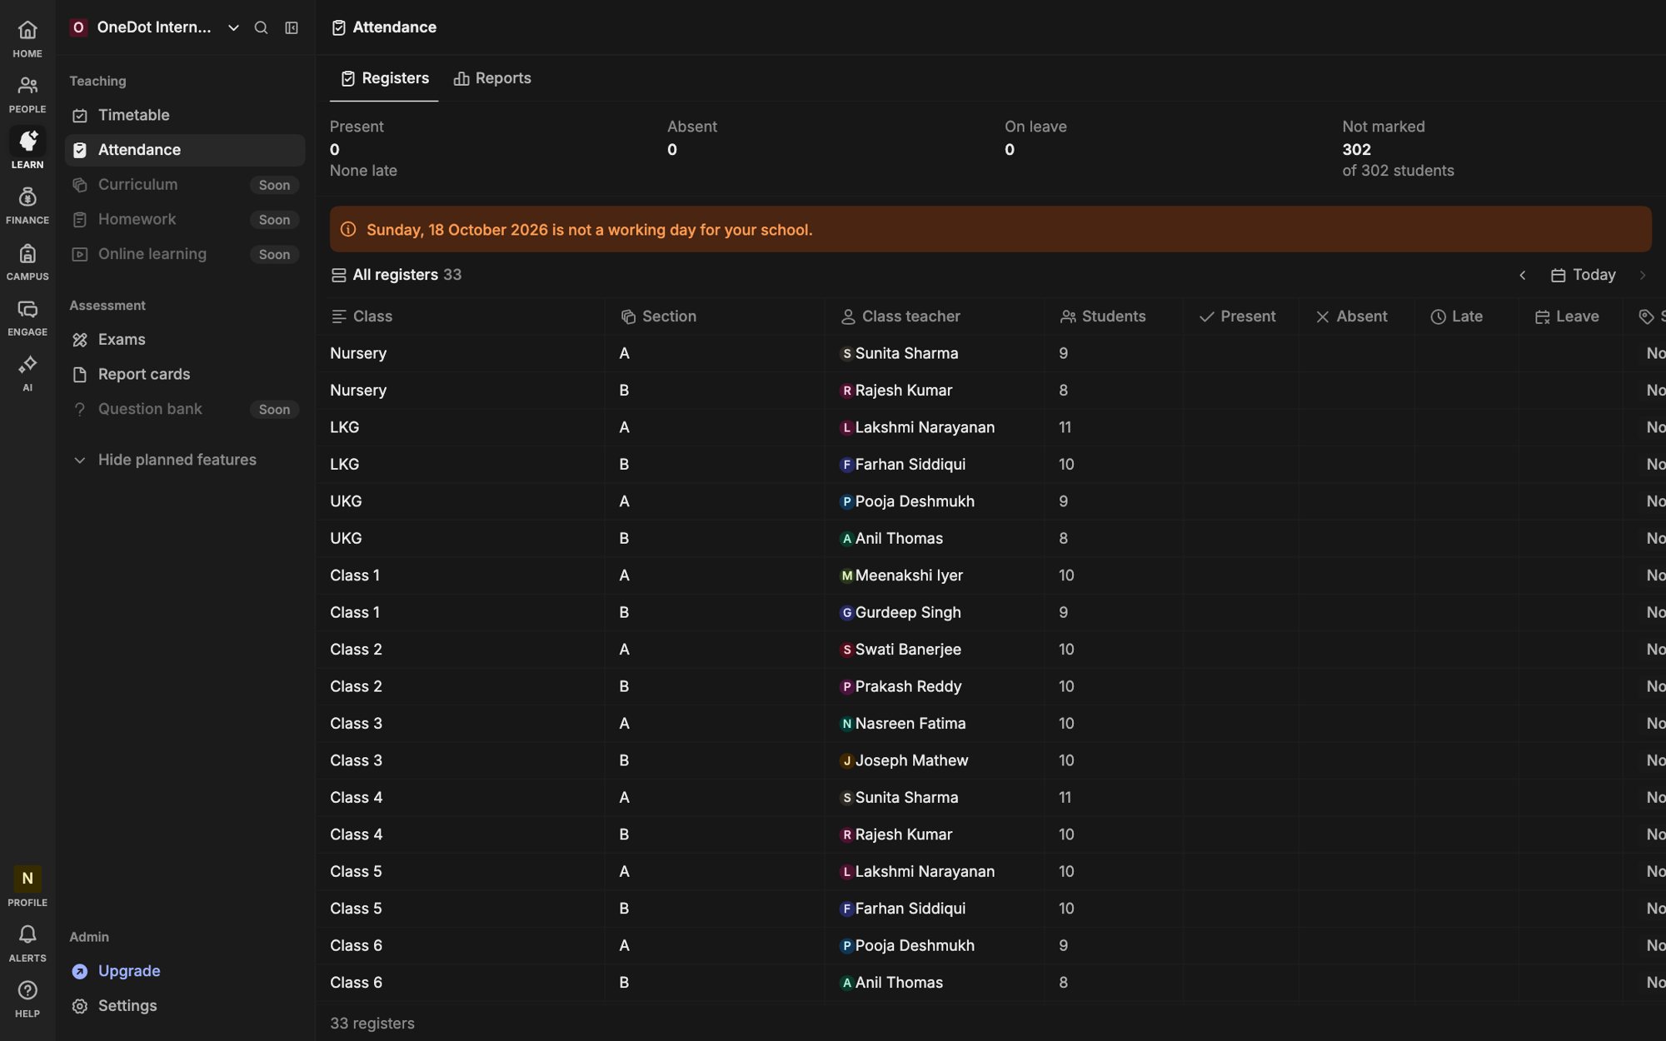1666x1041 pixels.
Task: Select teacher Farhan Siddiqui in LKG B row
Action: (x=903, y=464)
